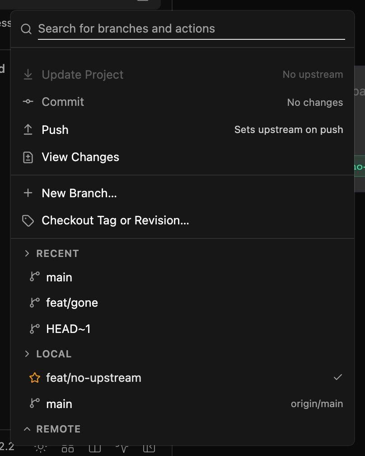The height and width of the screenshot is (456, 365).
Task: Select main under Recent branches
Action: click(x=182, y=277)
